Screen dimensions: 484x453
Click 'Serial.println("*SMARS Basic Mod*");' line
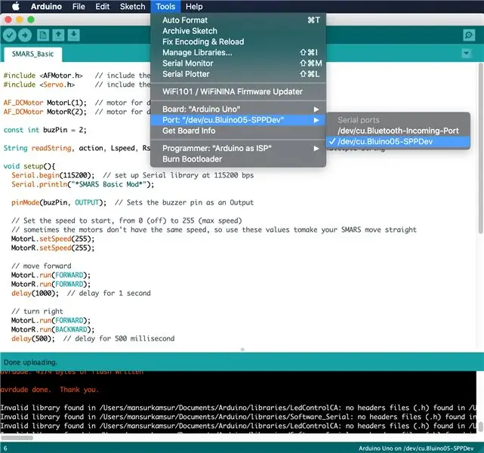click(83, 184)
